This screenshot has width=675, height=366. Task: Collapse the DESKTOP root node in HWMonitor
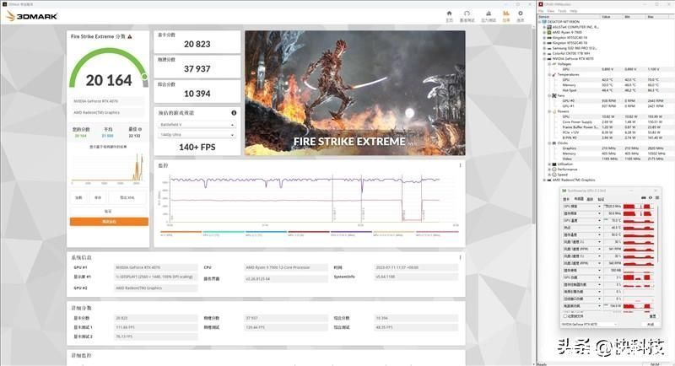[540, 21]
